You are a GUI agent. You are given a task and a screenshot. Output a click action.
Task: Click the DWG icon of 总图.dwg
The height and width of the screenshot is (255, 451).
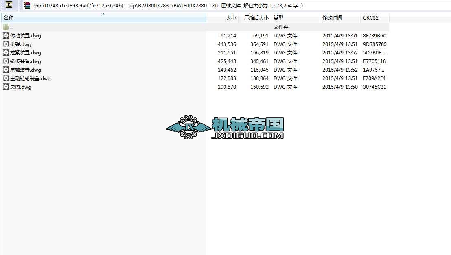[5, 87]
